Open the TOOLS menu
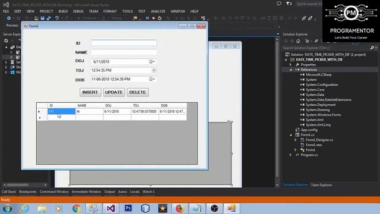 click(x=128, y=11)
